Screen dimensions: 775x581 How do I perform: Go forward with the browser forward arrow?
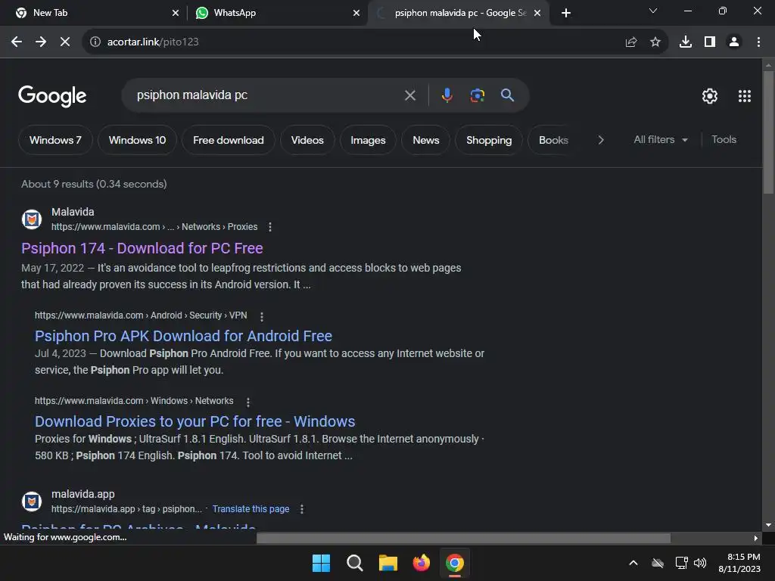tap(41, 42)
